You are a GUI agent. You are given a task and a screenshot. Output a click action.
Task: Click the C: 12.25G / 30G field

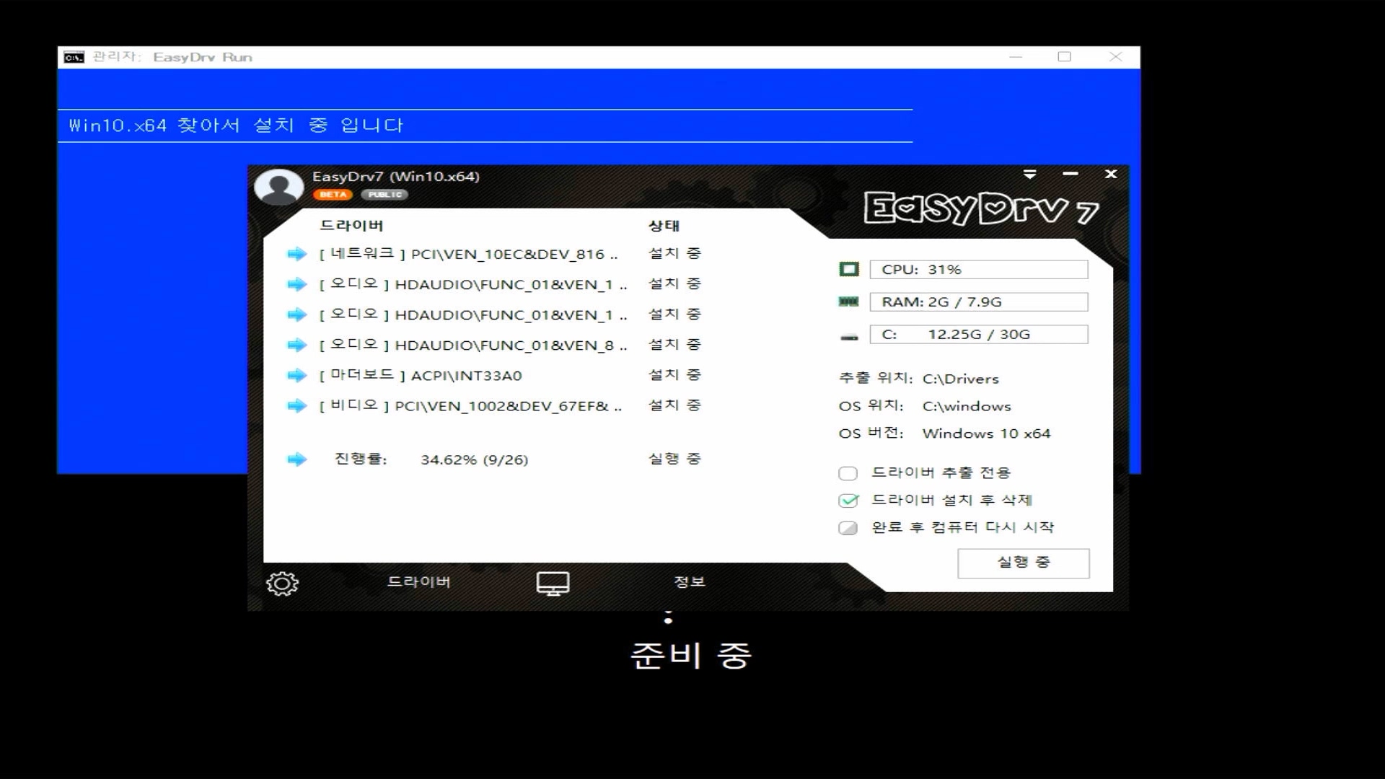tap(979, 334)
